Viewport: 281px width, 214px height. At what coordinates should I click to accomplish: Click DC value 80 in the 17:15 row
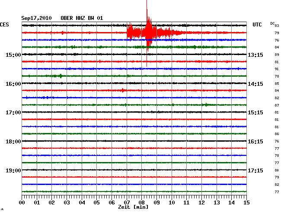(x=277, y=170)
